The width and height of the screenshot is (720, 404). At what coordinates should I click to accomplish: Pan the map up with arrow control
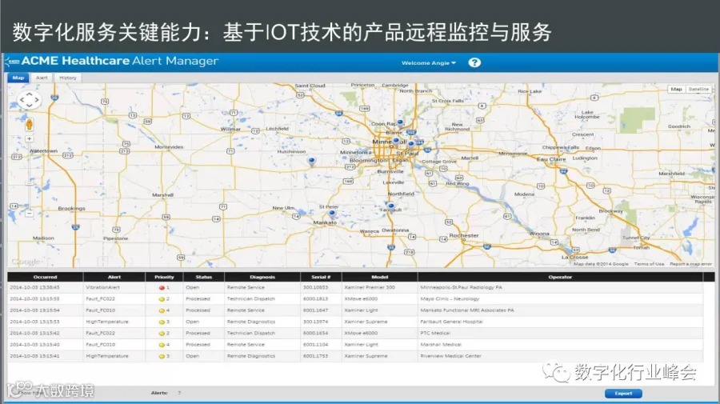tap(29, 94)
